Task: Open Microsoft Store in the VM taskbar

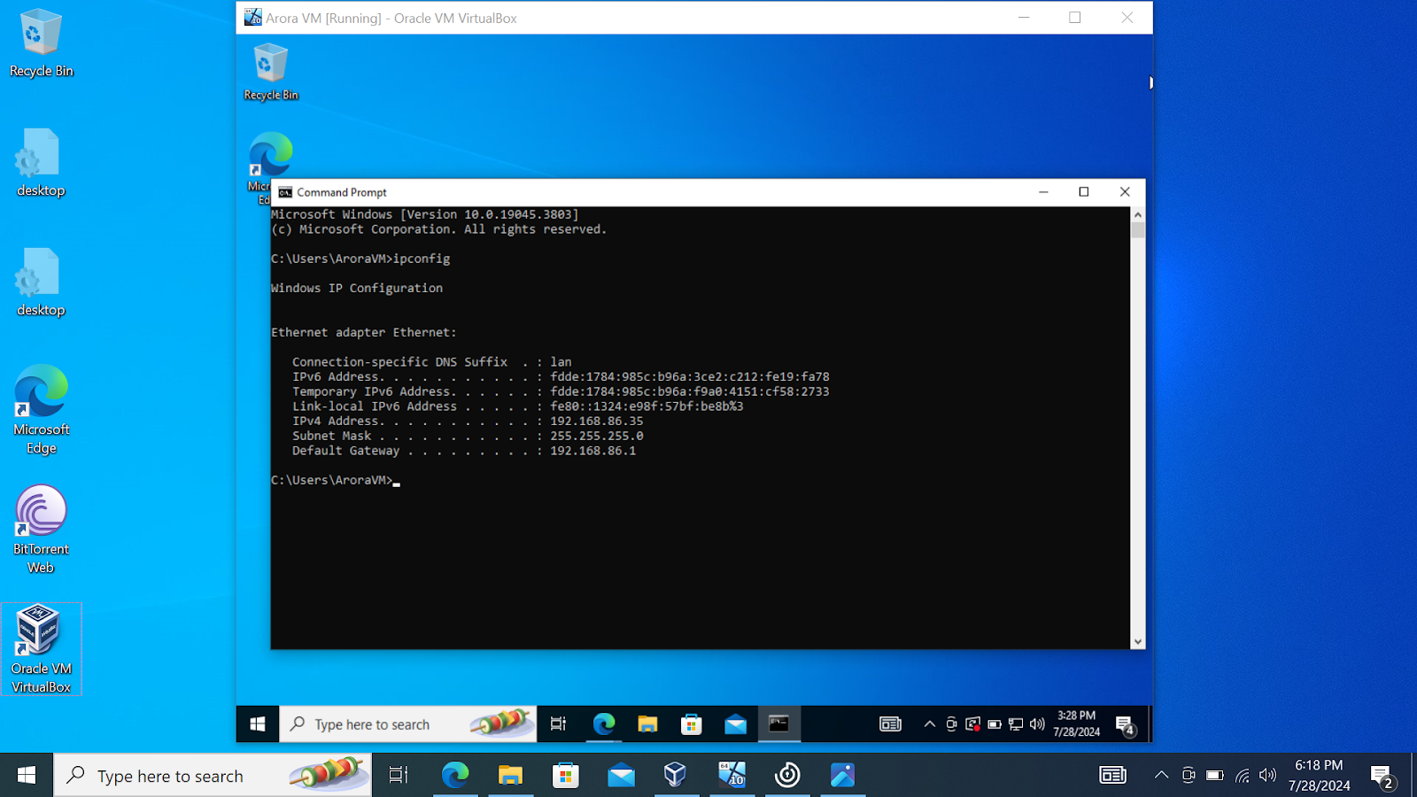Action: [691, 724]
